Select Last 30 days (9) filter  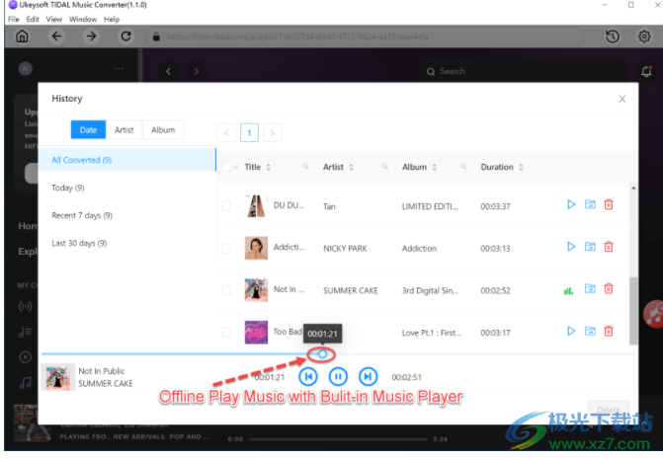coord(126,243)
